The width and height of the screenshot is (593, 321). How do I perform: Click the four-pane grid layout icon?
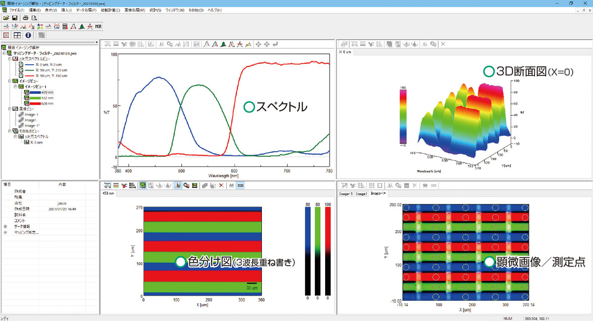pos(17,36)
